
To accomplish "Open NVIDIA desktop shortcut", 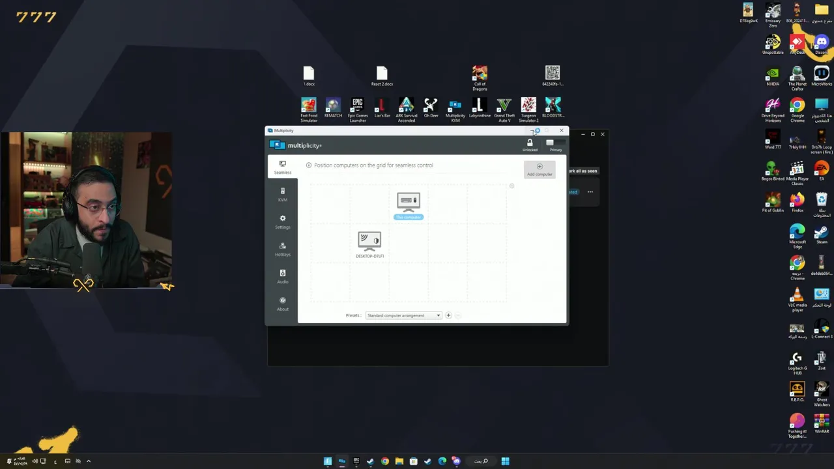I will tap(773, 76).
